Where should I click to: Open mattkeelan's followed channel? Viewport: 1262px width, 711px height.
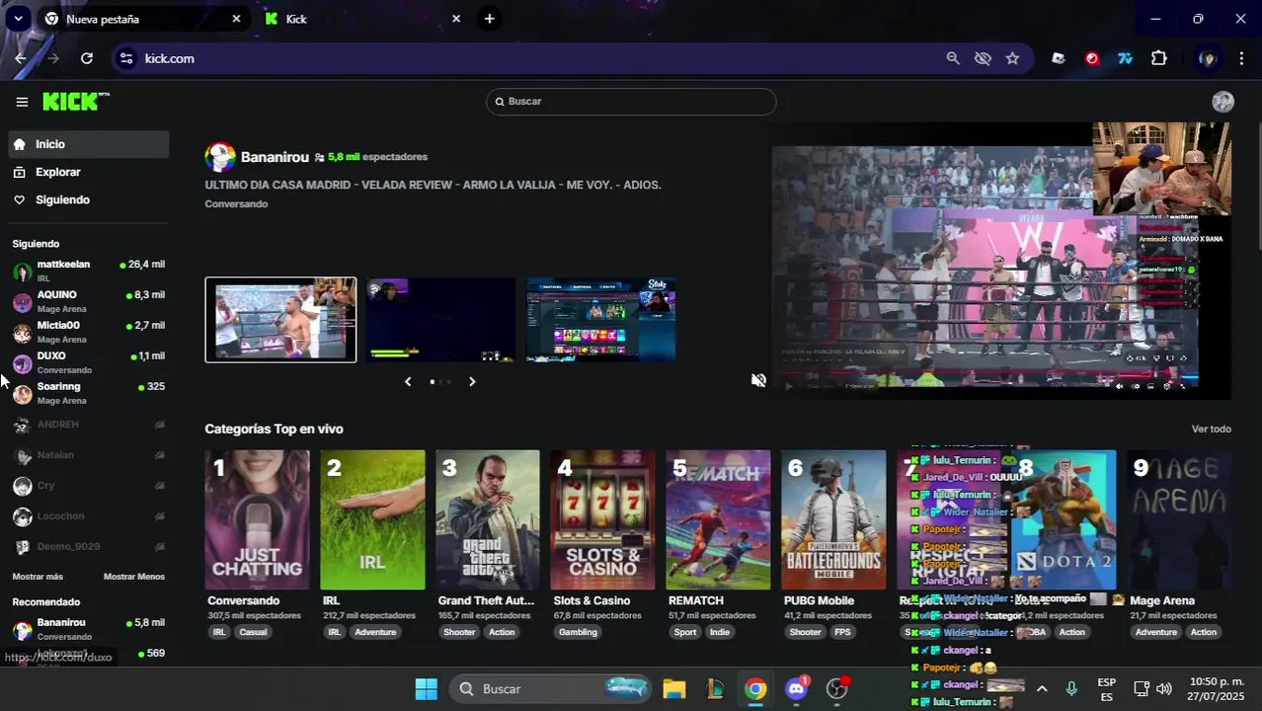pos(89,271)
